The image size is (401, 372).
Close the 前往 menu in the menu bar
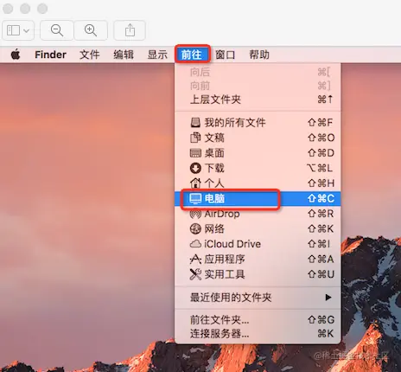pyautogui.click(x=192, y=55)
